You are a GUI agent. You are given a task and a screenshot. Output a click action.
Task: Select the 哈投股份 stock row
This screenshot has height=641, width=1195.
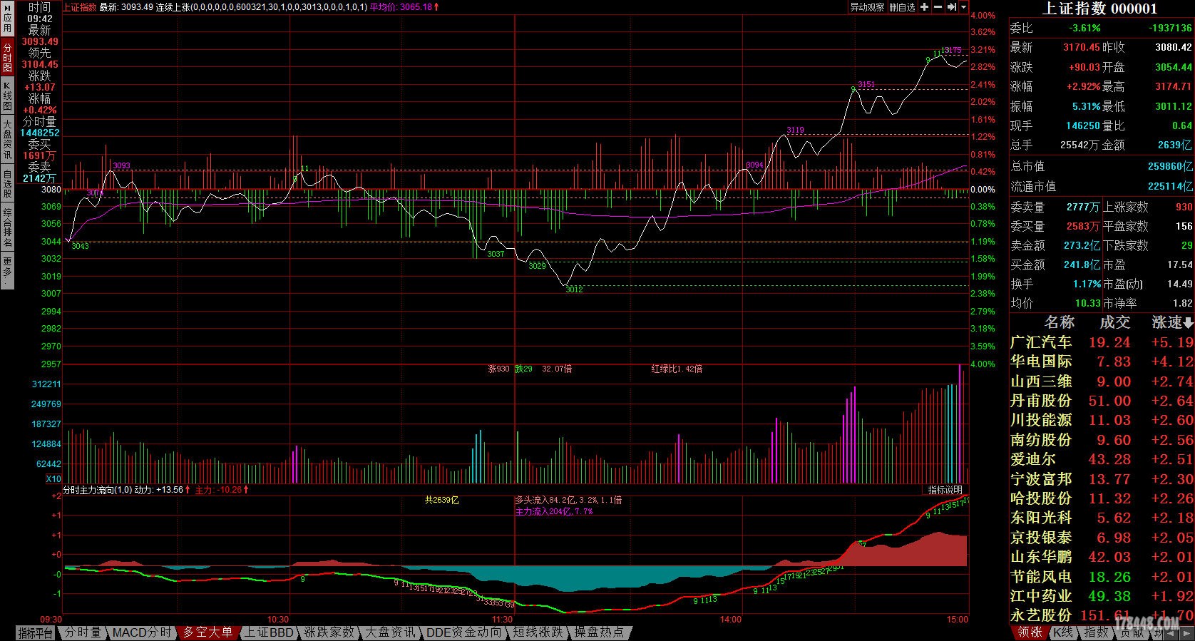click(x=1102, y=498)
